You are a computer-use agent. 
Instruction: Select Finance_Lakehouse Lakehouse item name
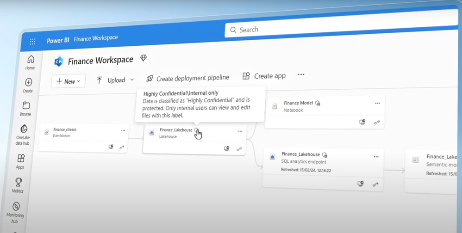pyautogui.click(x=176, y=130)
